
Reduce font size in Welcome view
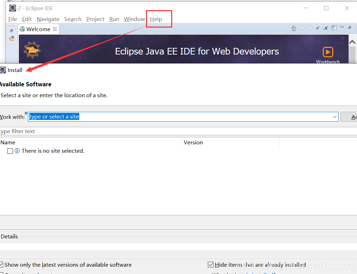pyautogui.click(x=318, y=28)
